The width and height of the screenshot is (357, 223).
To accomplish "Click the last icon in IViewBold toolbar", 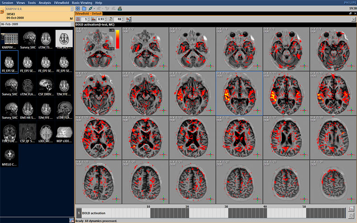I will 129,19.
